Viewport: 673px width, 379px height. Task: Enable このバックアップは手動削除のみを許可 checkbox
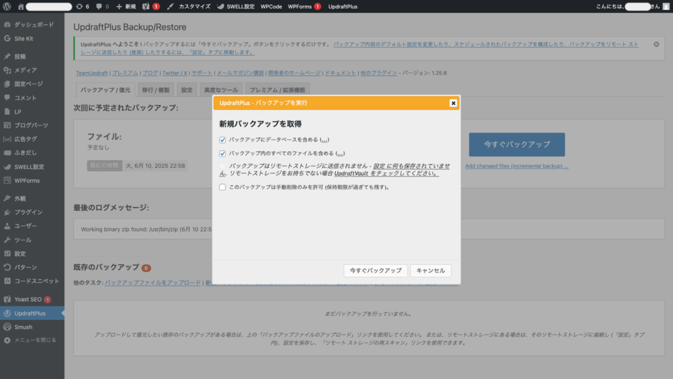[x=222, y=187]
